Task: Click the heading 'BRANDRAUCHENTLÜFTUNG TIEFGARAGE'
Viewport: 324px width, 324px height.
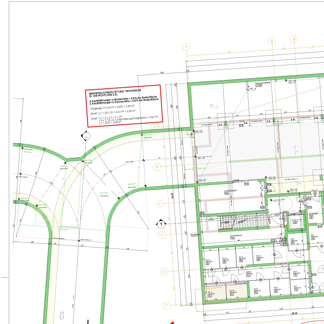Action: click(x=115, y=92)
